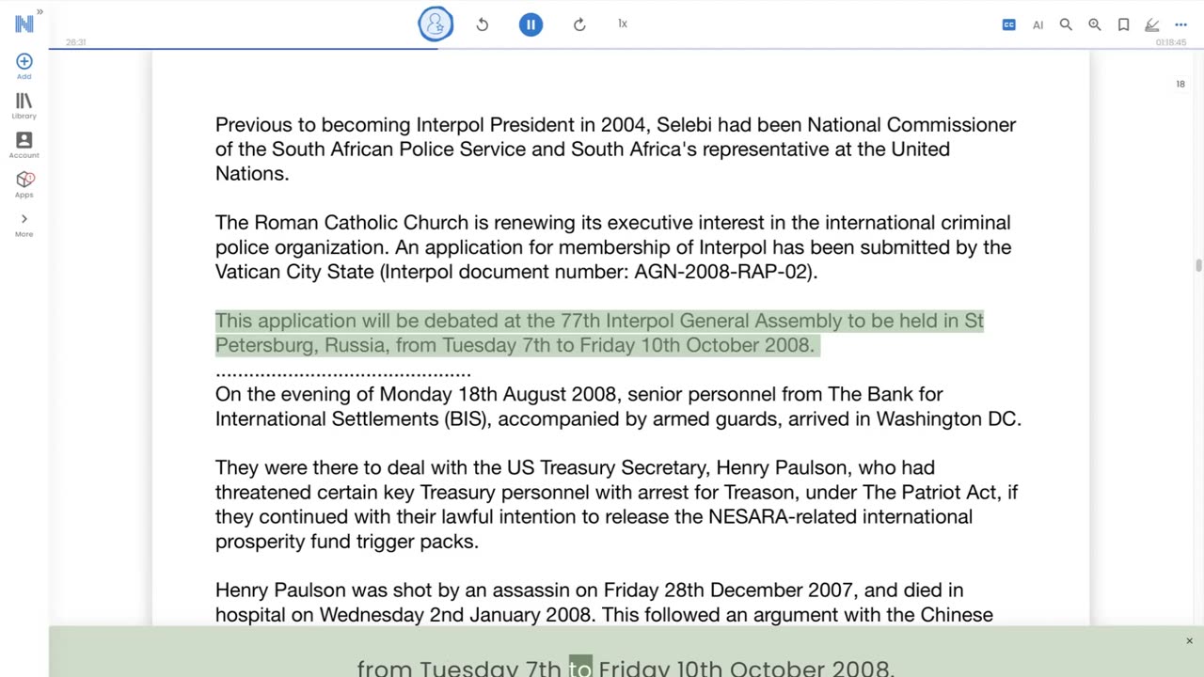Click the elapsed time 26:31 label

[x=75, y=42]
